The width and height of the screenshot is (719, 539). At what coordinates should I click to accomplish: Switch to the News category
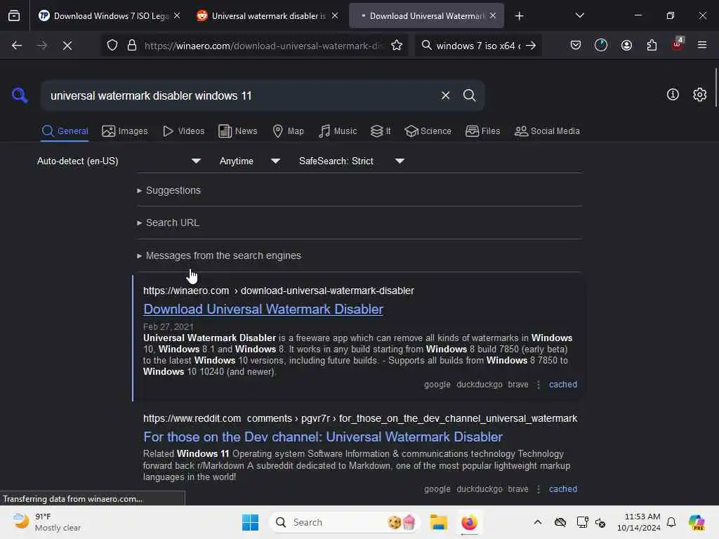click(x=237, y=131)
